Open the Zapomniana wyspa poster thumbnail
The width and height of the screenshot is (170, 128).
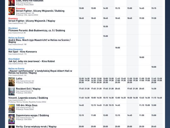coord(12,119)
